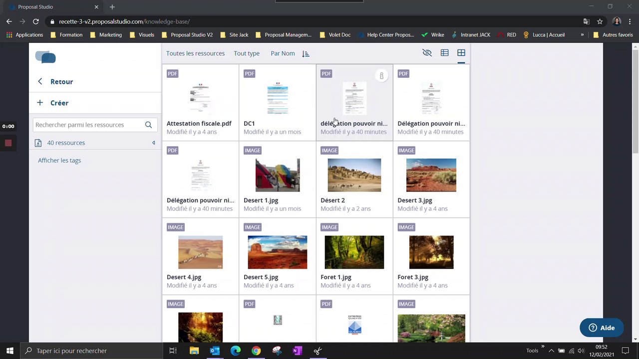Open Desert 5.jpg thumbnail

point(278,252)
